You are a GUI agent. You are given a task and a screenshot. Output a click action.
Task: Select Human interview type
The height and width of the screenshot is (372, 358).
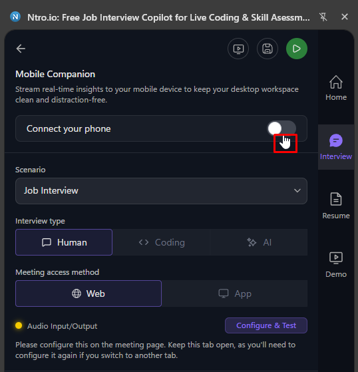(64, 242)
